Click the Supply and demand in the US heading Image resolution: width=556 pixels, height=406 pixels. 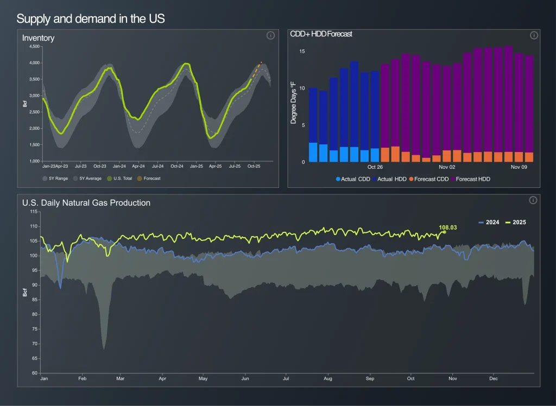[x=91, y=18]
